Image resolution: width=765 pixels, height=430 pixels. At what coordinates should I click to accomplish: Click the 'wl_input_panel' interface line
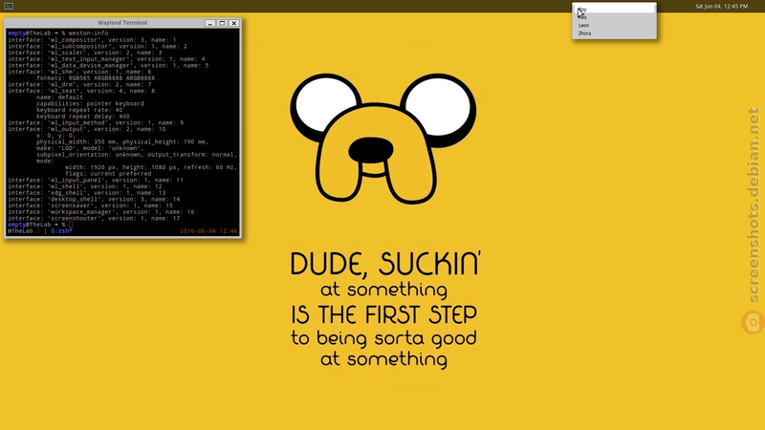95,180
